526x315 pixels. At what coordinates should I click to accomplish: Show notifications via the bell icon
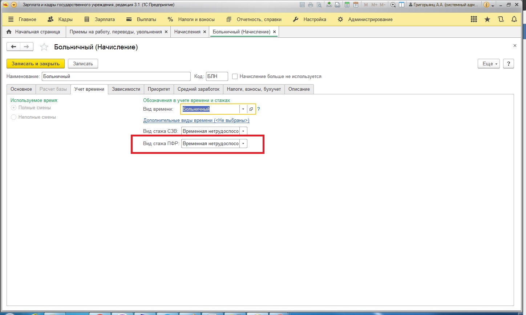click(514, 19)
